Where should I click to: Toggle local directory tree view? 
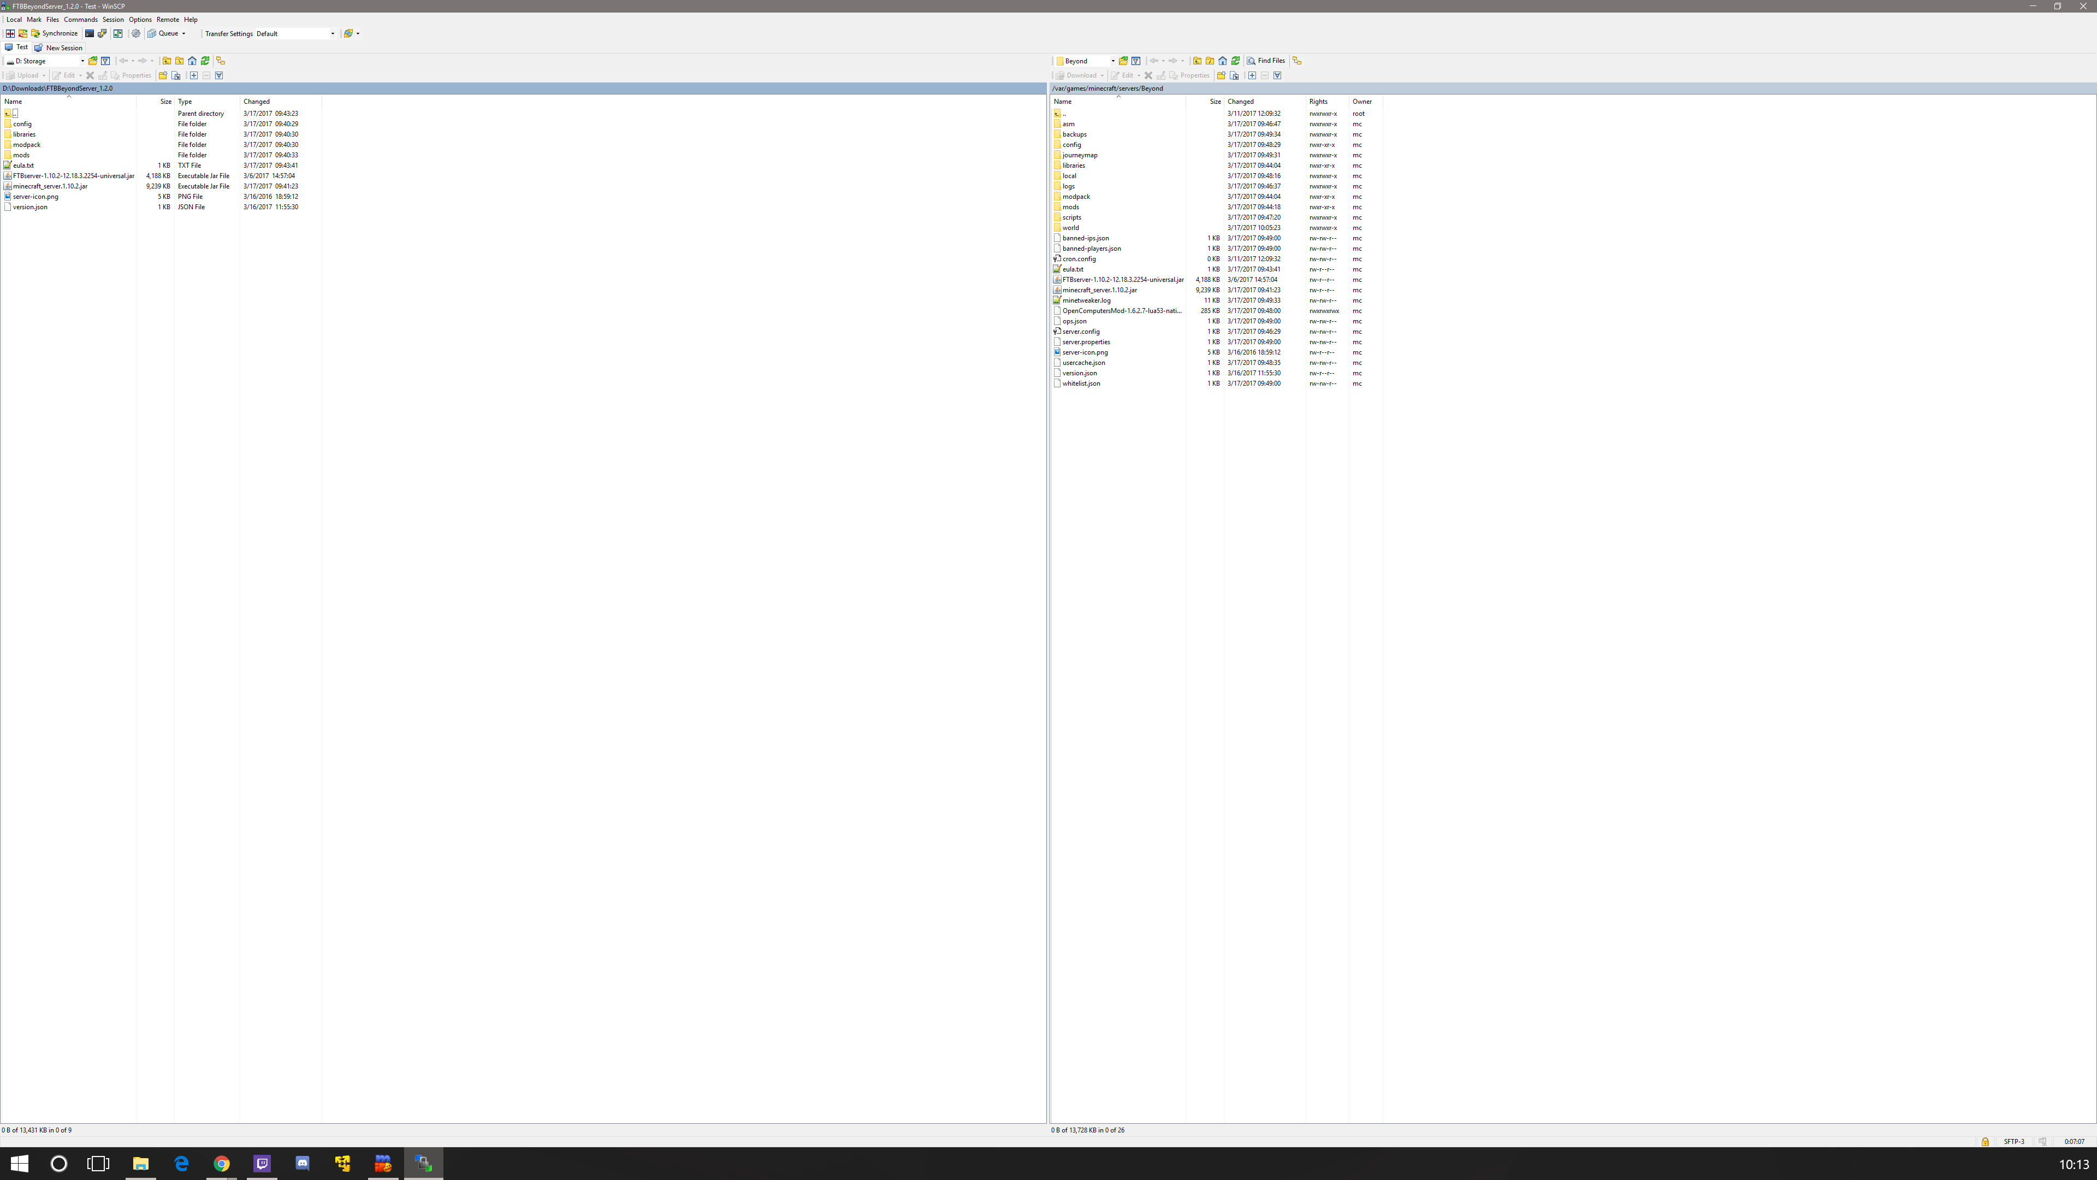tap(221, 61)
